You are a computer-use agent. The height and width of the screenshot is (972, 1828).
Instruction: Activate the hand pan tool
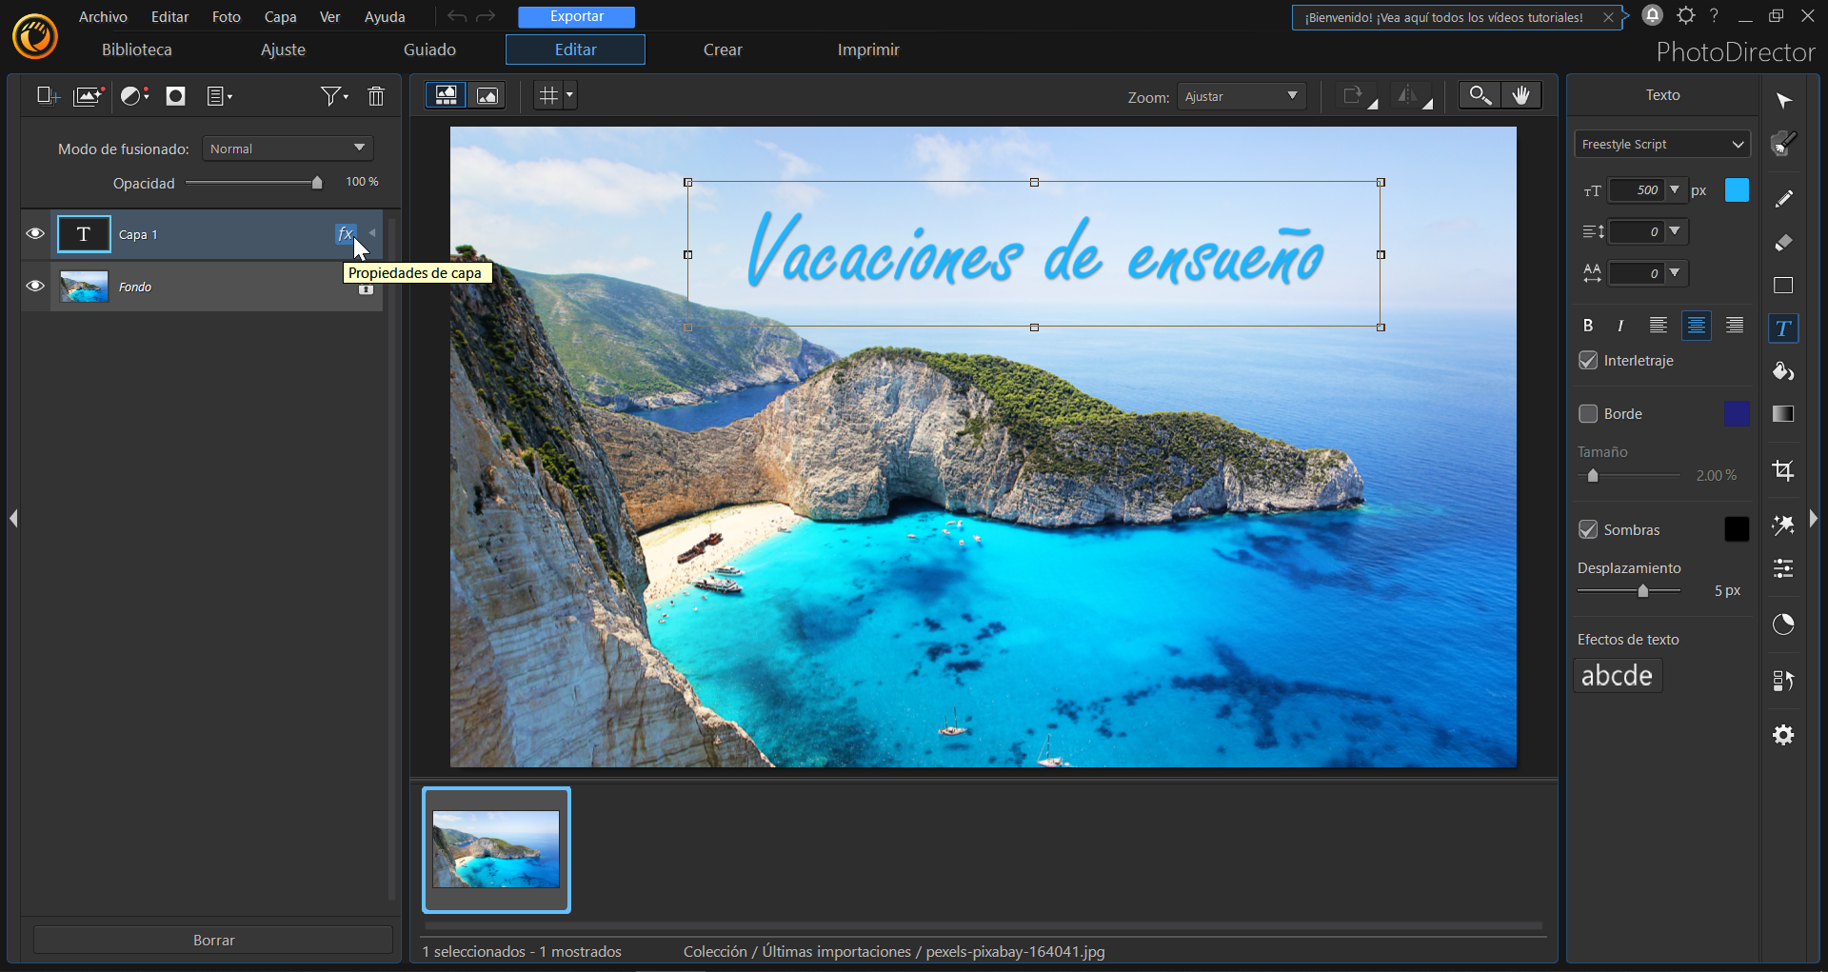pyautogui.click(x=1521, y=95)
